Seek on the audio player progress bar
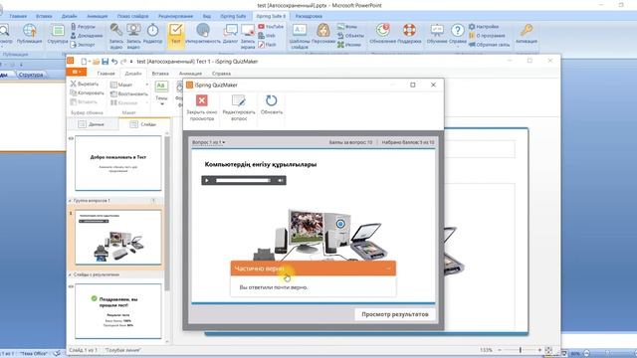637x358 pixels. coord(243,180)
